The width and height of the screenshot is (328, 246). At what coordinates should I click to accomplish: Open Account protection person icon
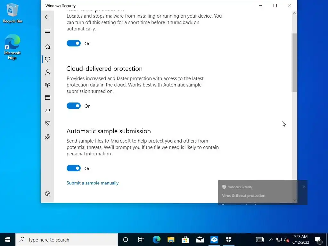click(x=48, y=72)
